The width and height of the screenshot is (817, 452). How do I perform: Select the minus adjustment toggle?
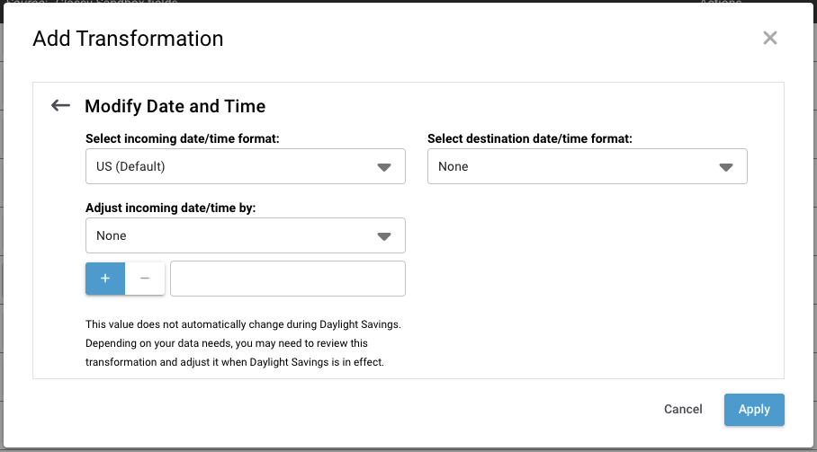tap(145, 279)
